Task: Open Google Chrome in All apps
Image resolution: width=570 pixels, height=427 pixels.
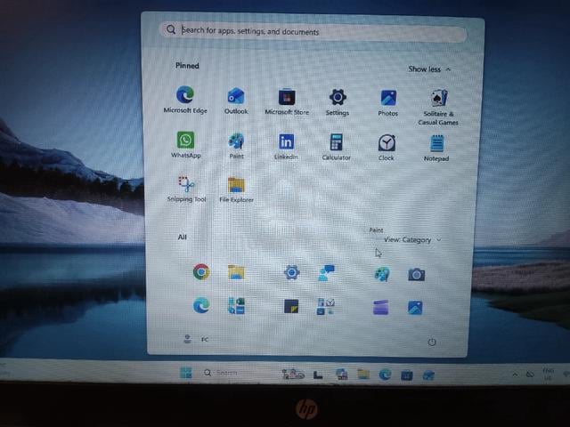Action: (x=201, y=271)
